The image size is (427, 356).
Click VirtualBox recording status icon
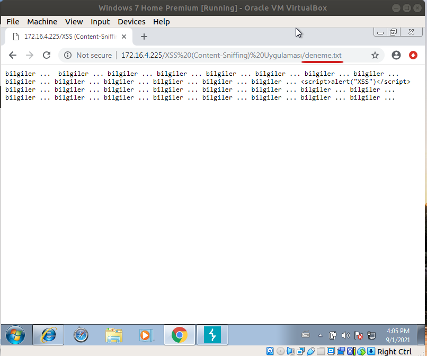point(341,351)
